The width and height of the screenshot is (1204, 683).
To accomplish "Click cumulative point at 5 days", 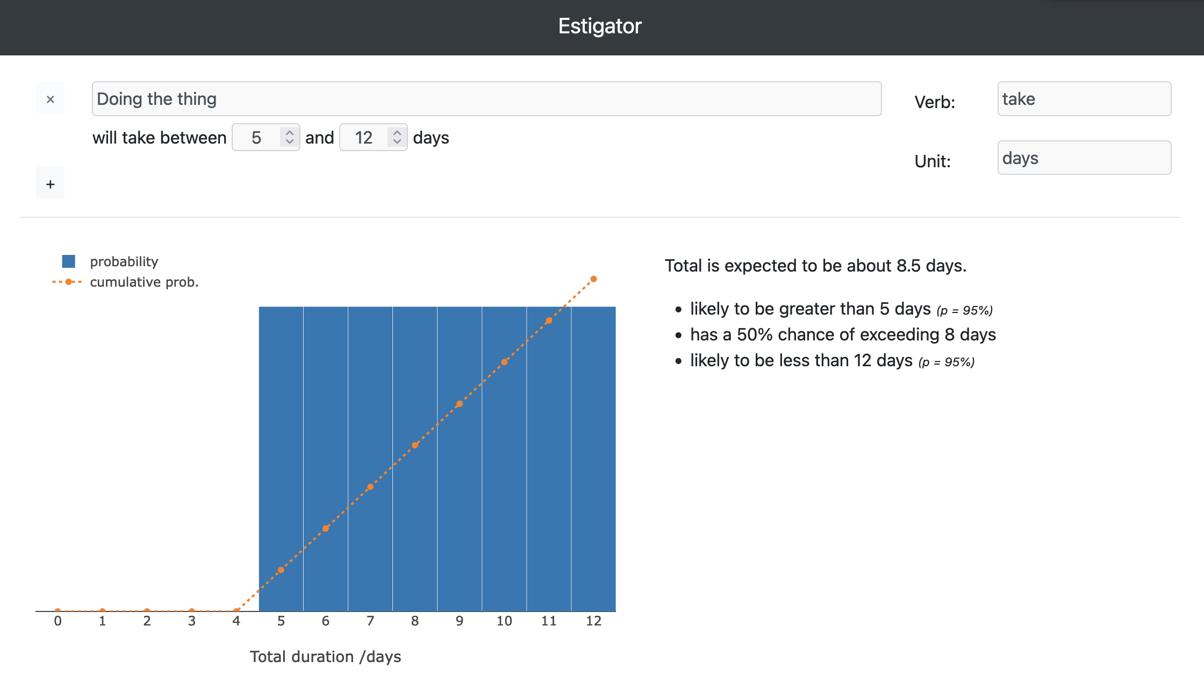I will point(281,570).
